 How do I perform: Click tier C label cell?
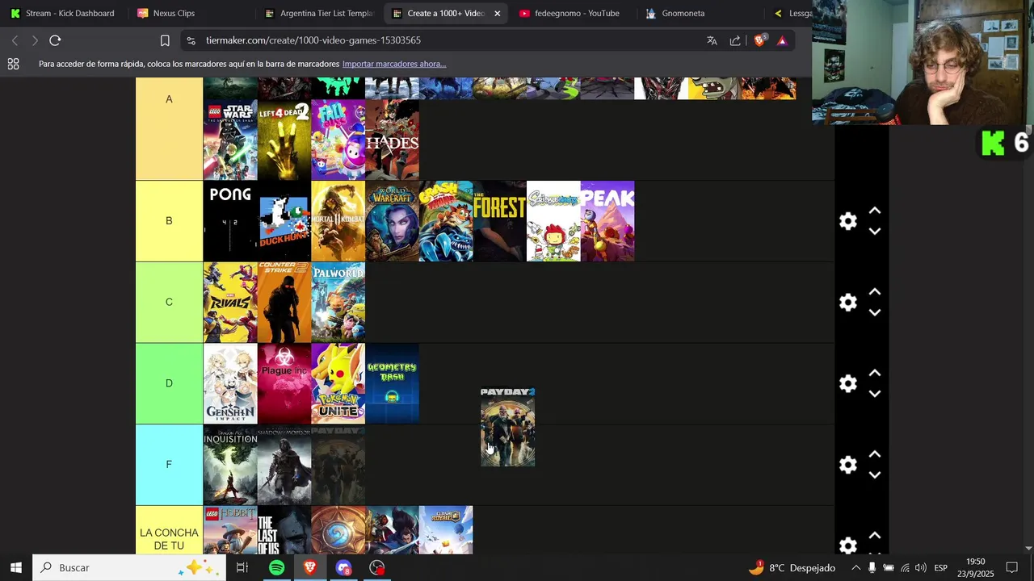click(169, 303)
